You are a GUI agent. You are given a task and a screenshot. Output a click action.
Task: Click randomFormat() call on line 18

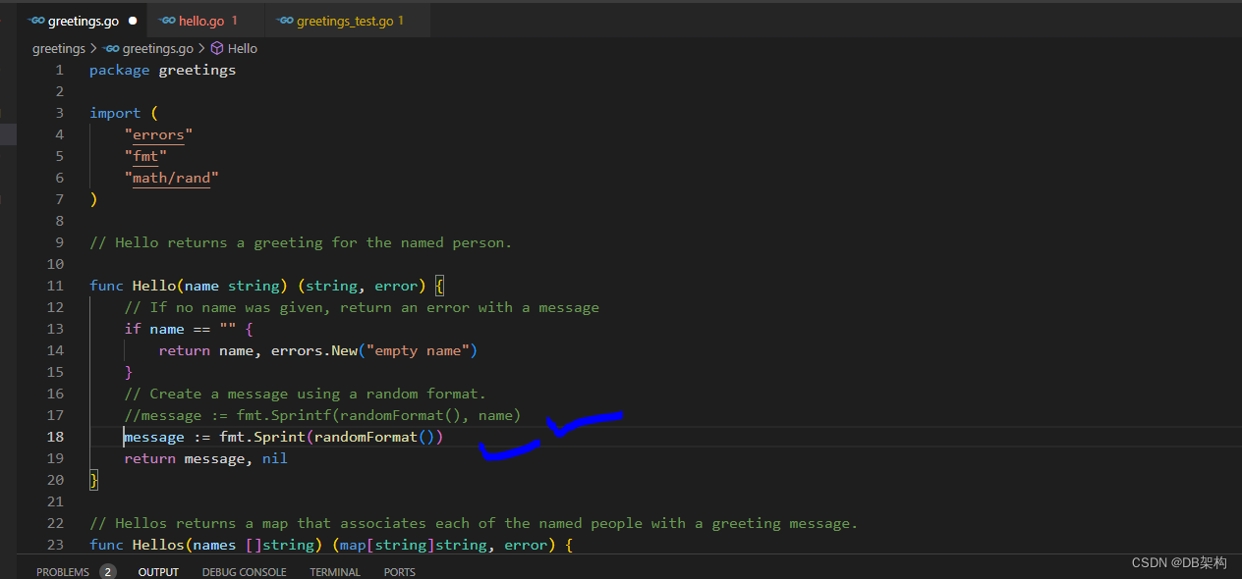coord(375,437)
